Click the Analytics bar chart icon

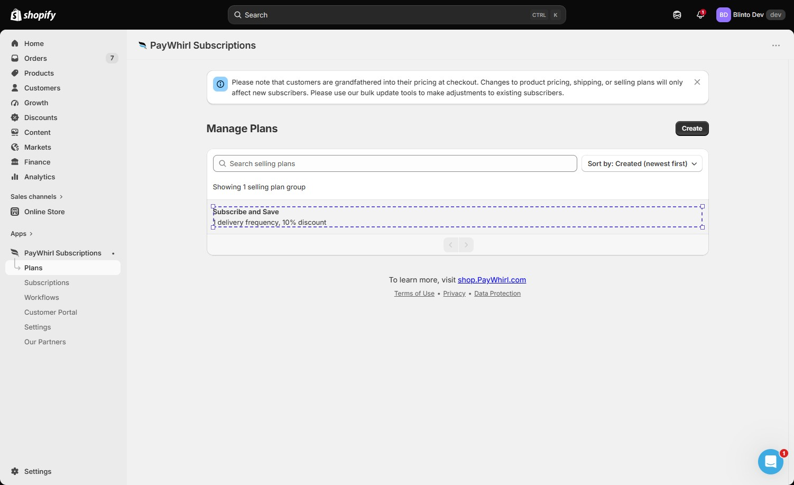tap(15, 177)
